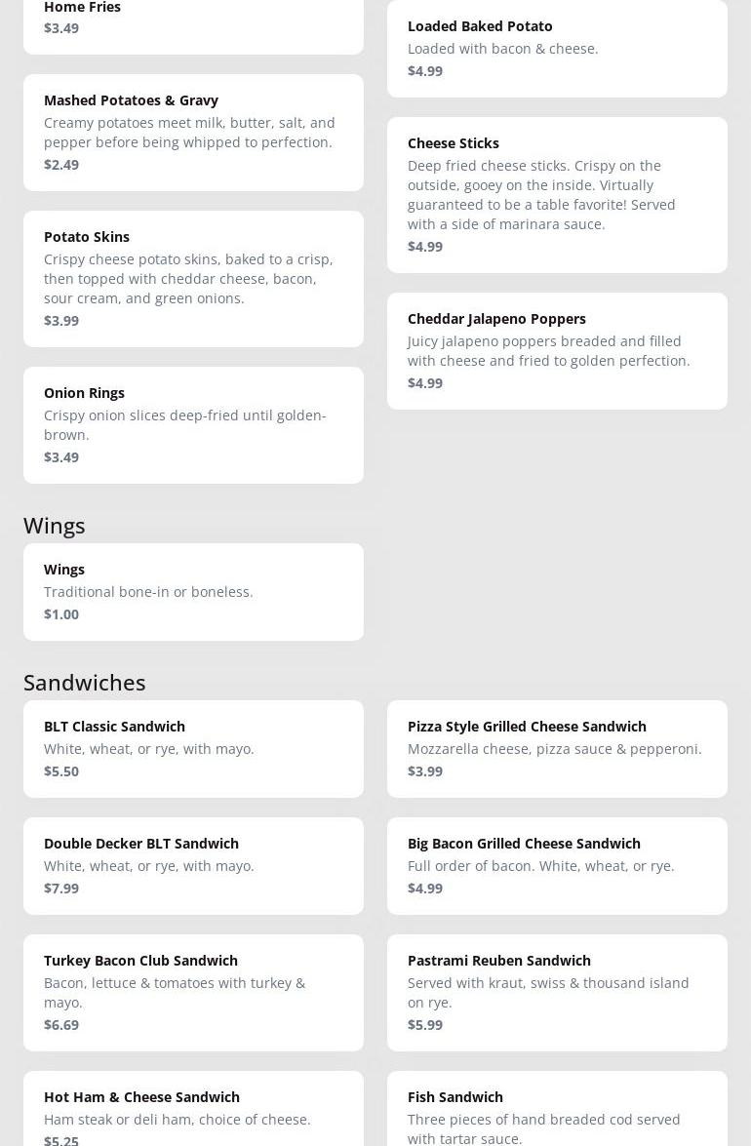Click the Sandwiches section heading

[85, 682]
